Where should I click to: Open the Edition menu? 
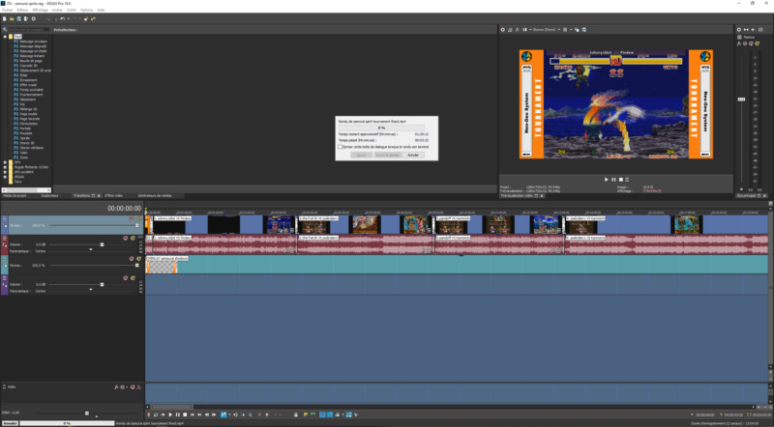(x=22, y=10)
